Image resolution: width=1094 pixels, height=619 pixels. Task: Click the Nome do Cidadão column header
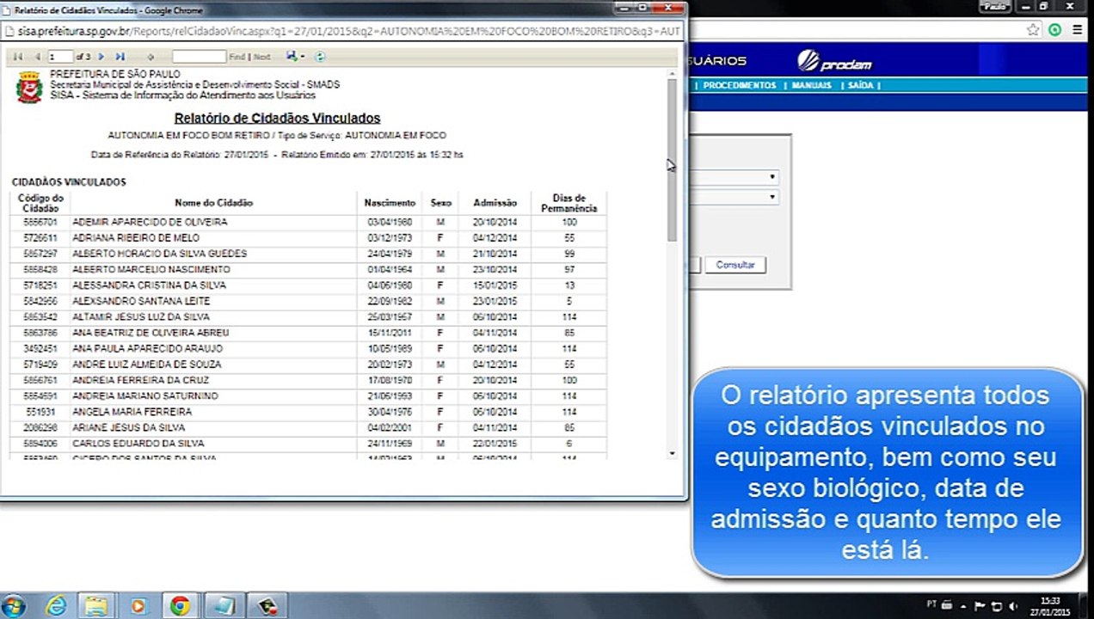(214, 203)
